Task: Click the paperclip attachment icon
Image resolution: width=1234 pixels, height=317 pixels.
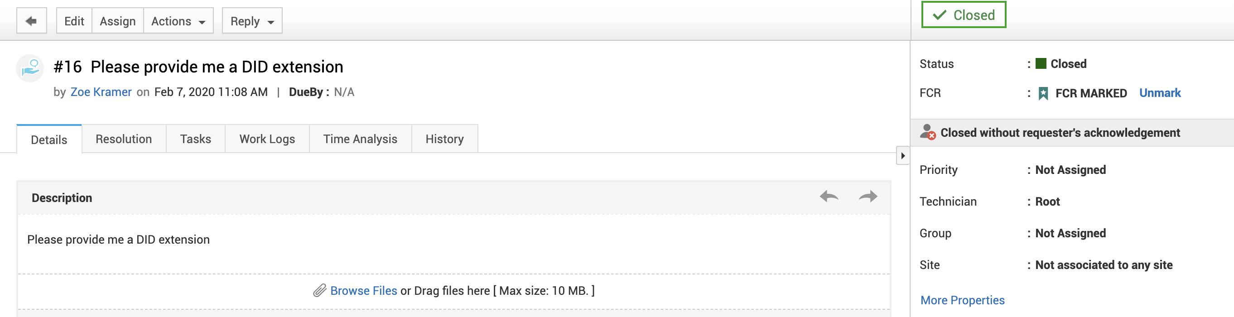Action: click(319, 291)
